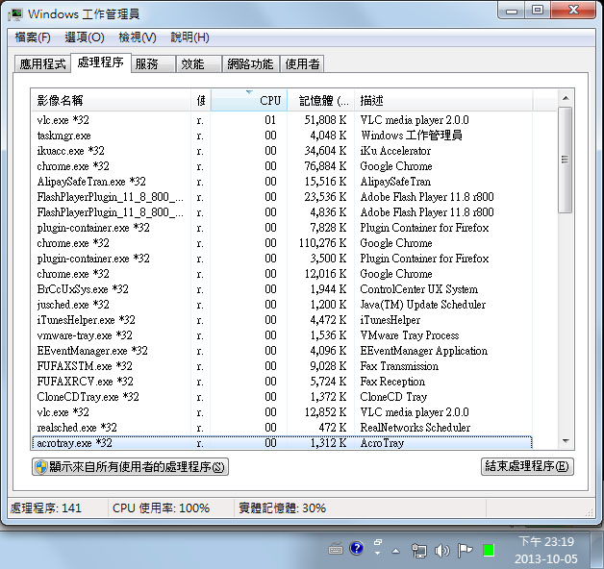
Task: Select FlashPlayerPlugin row using 4,836 K
Action: pyautogui.click(x=282, y=212)
